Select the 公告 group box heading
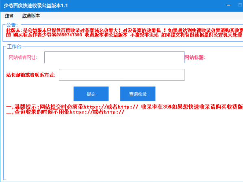This screenshot has width=243, height=182. point(12,25)
